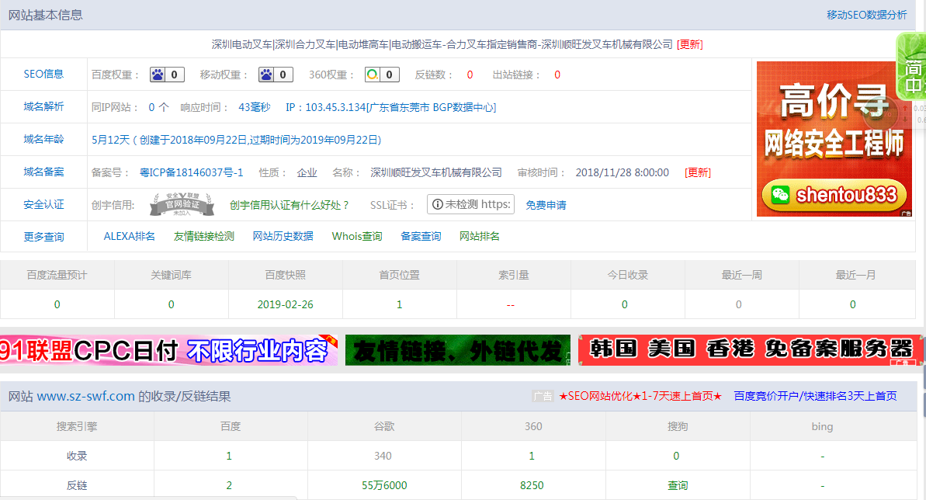
Task: Click ICP record 粤ICP备18146037号-1
Action: pyautogui.click(x=192, y=172)
